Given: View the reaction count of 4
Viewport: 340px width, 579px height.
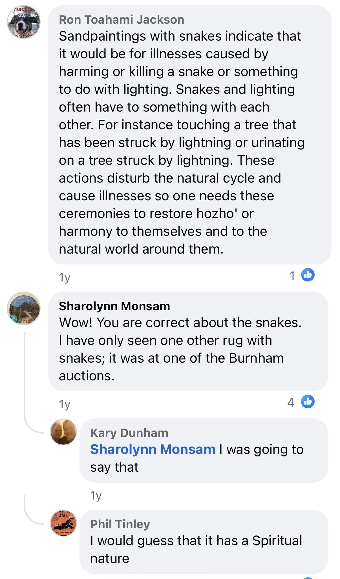Looking at the screenshot, I should (x=291, y=402).
